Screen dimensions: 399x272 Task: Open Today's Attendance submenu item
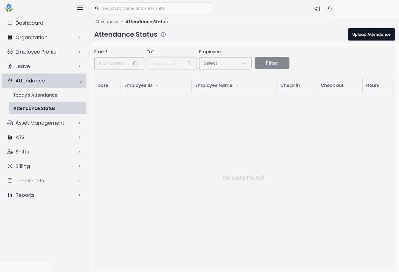(x=48, y=95)
